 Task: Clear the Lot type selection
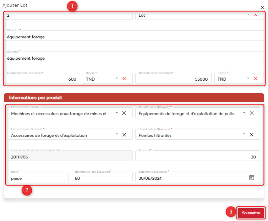[256, 15]
